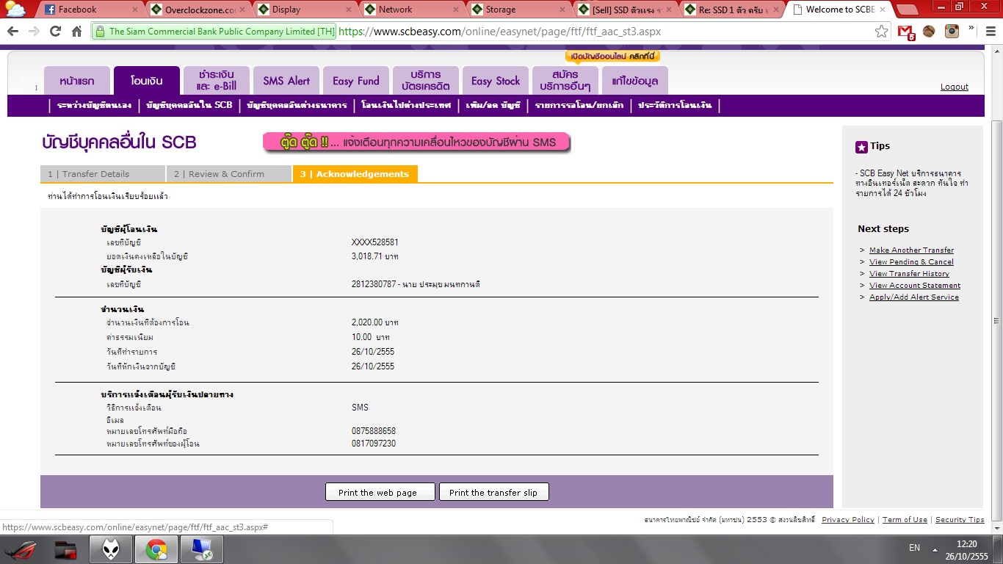
Task: Open the โอนเงิน transfer tab
Action: [x=145, y=81]
